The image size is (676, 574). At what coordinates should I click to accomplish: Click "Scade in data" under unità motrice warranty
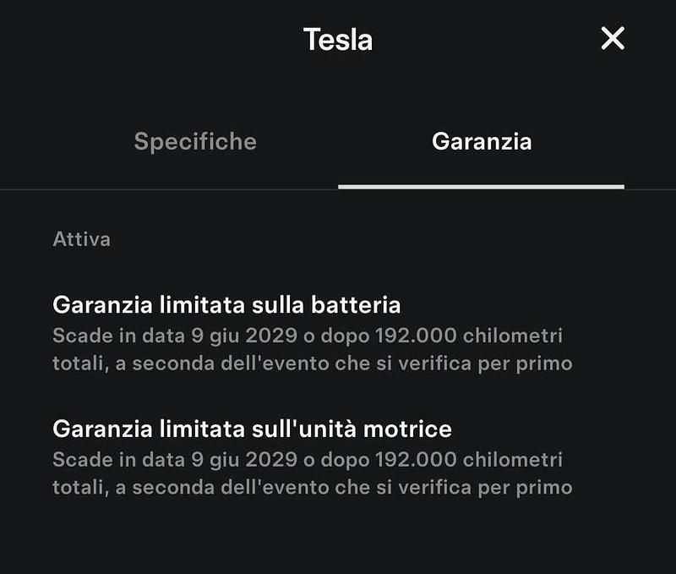click(x=117, y=461)
